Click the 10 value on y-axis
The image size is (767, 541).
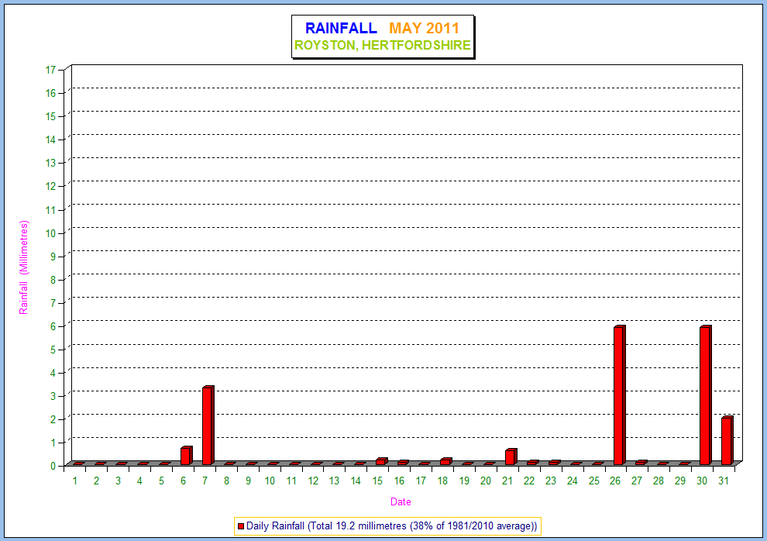(x=50, y=233)
